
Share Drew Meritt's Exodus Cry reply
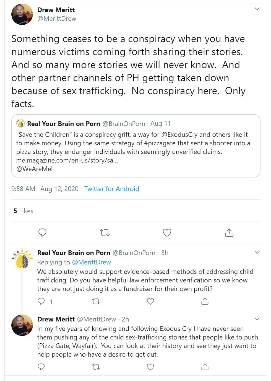pyautogui.click(x=205, y=367)
